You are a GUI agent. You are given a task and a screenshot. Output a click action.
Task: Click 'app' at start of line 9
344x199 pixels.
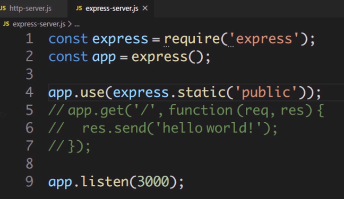coord(60,183)
